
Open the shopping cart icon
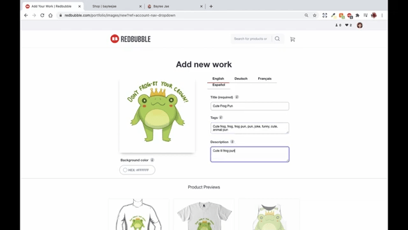click(293, 39)
